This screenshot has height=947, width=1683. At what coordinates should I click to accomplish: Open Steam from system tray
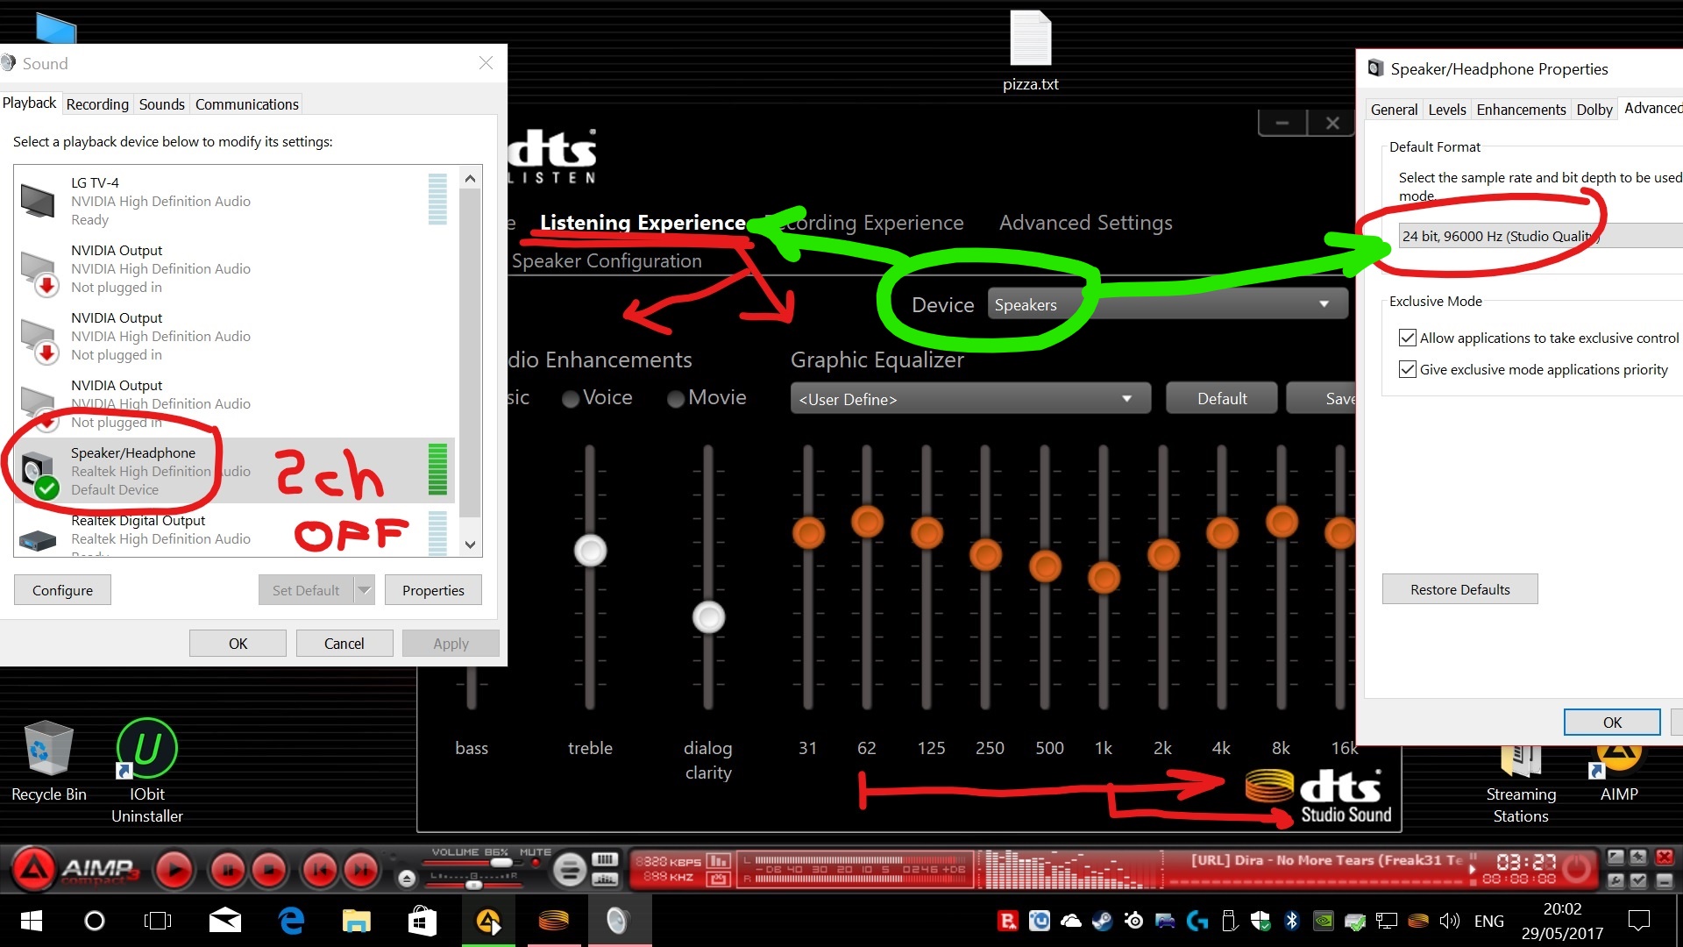pos(1102,921)
